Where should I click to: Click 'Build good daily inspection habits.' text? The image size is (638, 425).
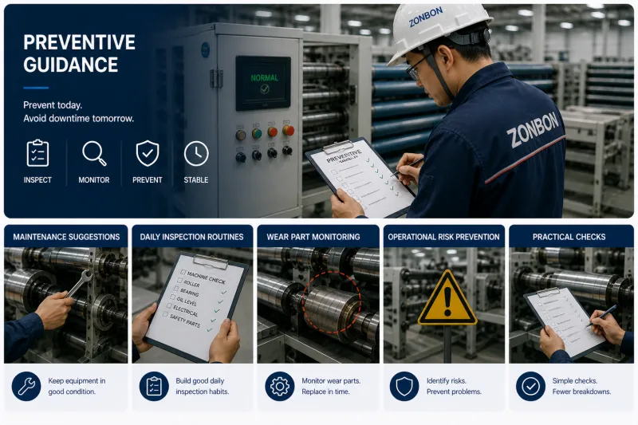(203, 386)
